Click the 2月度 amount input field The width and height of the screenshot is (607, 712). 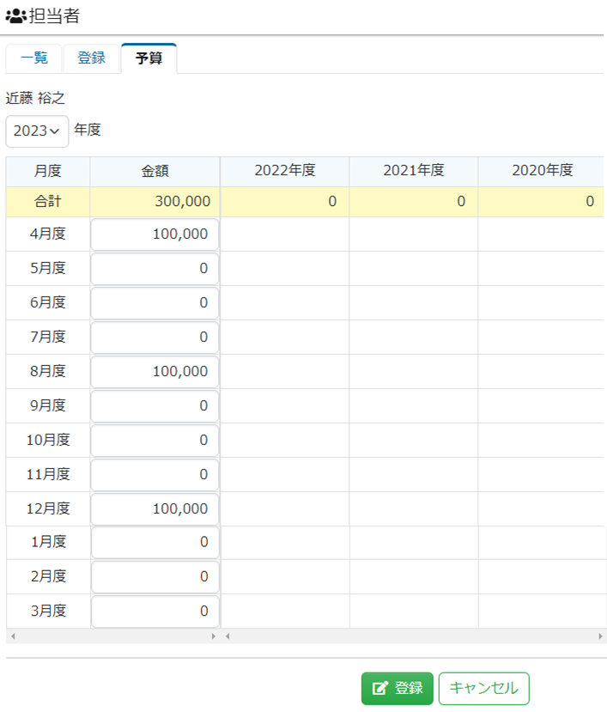point(155,576)
